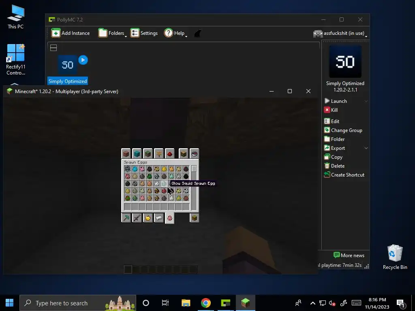Open the Folders menu in PollyMC
The height and width of the screenshot is (311, 415).
113,33
